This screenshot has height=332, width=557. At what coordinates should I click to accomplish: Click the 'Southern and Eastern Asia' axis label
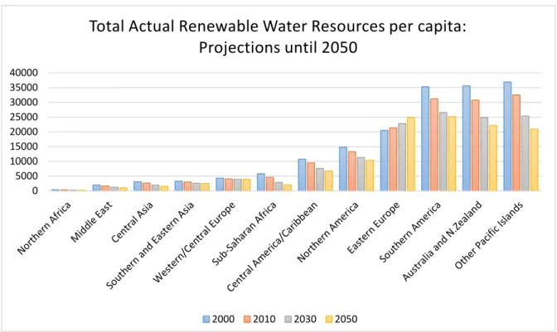click(x=150, y=245)
